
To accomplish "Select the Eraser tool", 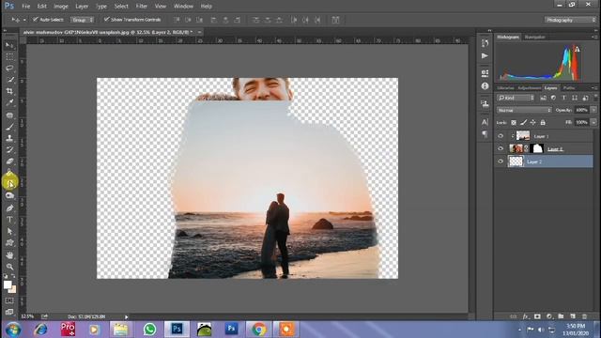I will tap(9, 161).
